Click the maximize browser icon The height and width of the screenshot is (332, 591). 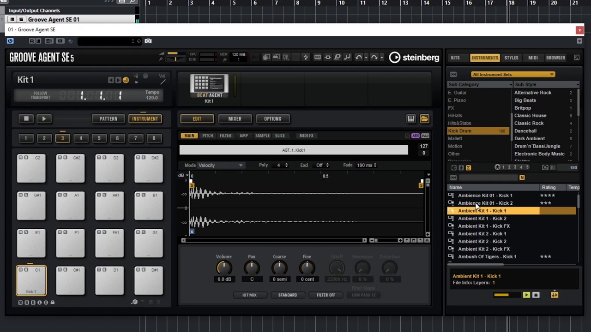pos(577,58)
